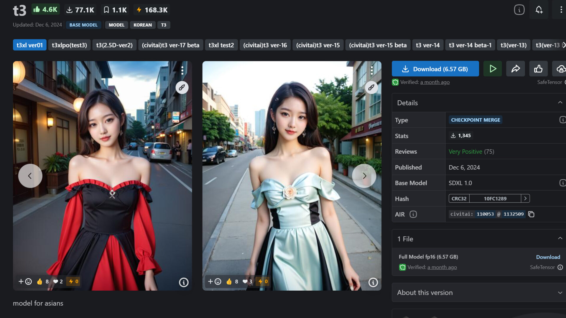Open remix icon on first image
This screenshot has width=566, height=318.
(x=182, y=87)
